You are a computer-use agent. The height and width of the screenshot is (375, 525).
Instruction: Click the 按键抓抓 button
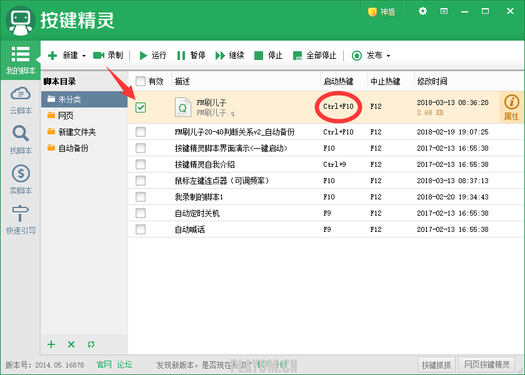coord(436,365)
